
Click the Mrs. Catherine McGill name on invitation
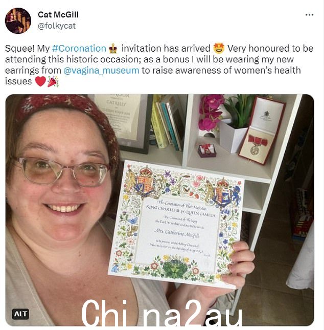click(177, 233)
